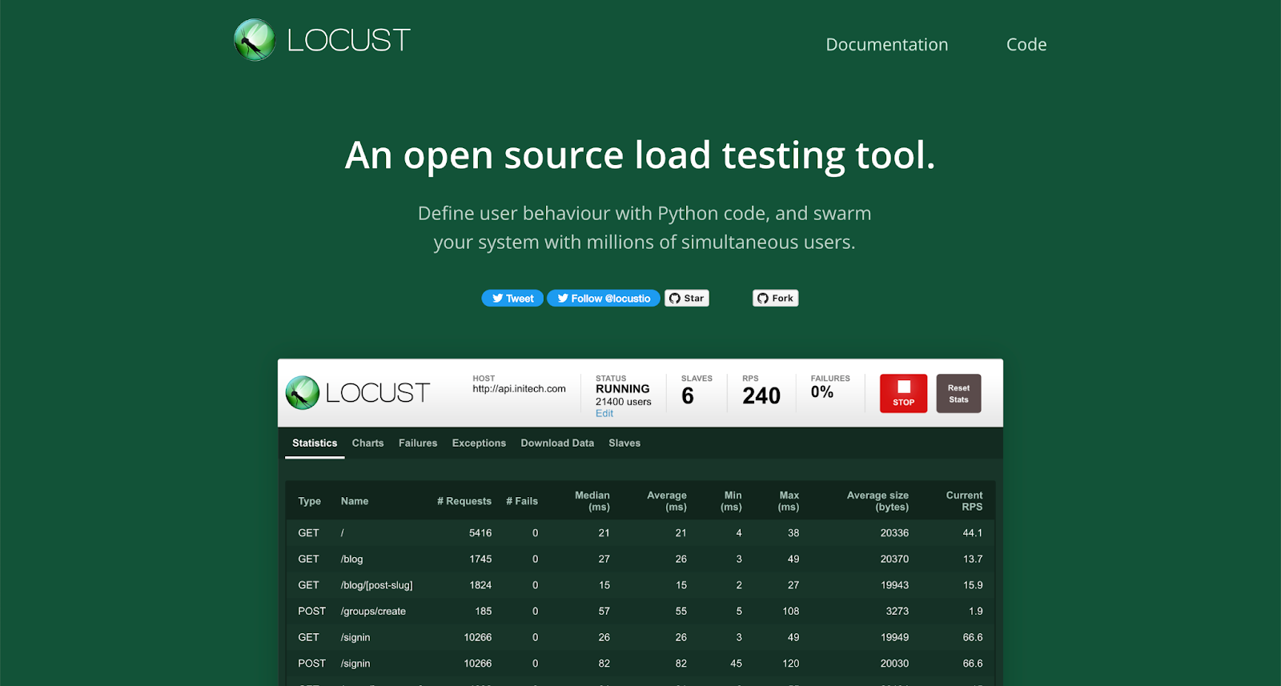Click Follow @locustio button
Image resolution: width=1281 pixels, height=686 pixels.
(604, 299)
